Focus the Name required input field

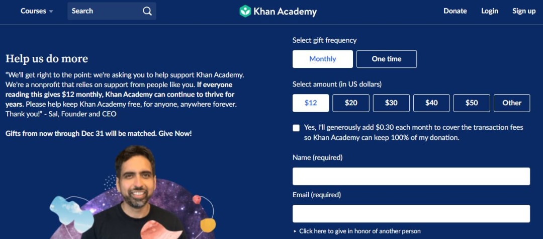pyautogui.click(x=411, y=176)
